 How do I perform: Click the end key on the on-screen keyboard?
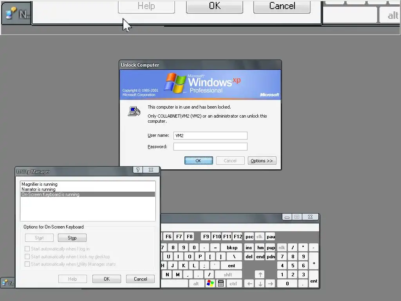pos(260,256)
